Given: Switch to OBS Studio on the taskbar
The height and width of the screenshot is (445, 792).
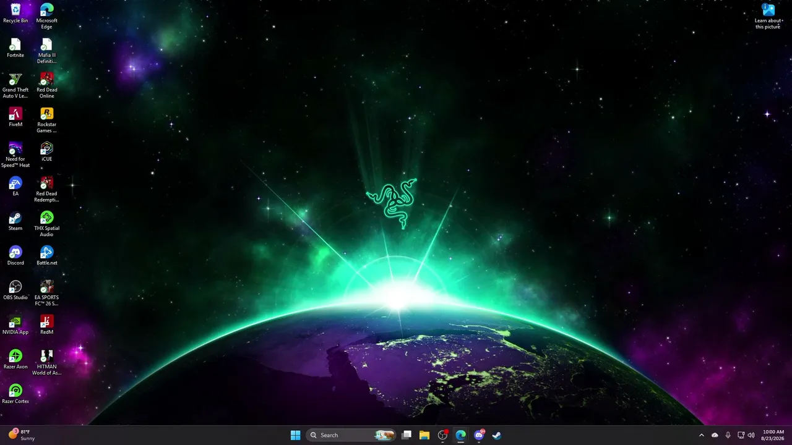Looking at the screenshot, I should (x=442, y=435).
